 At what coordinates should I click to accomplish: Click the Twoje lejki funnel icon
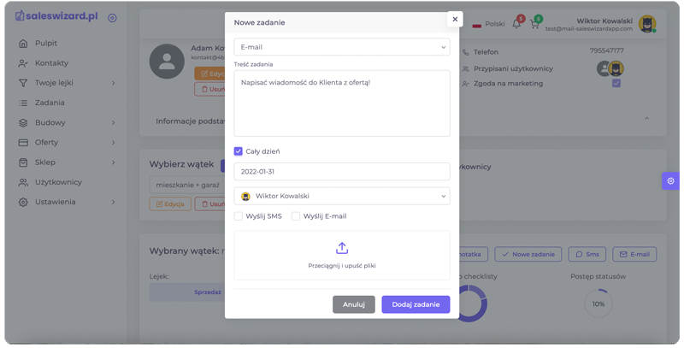coord(23,83)
